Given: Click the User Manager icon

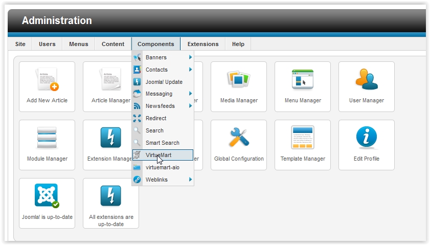Looking at the screenshot, I should click(x=366, y=80).
